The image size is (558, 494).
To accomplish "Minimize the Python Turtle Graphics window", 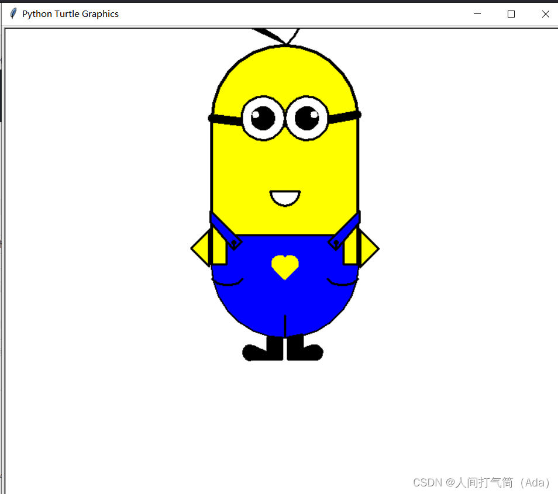I will click(x=477, y=14).
